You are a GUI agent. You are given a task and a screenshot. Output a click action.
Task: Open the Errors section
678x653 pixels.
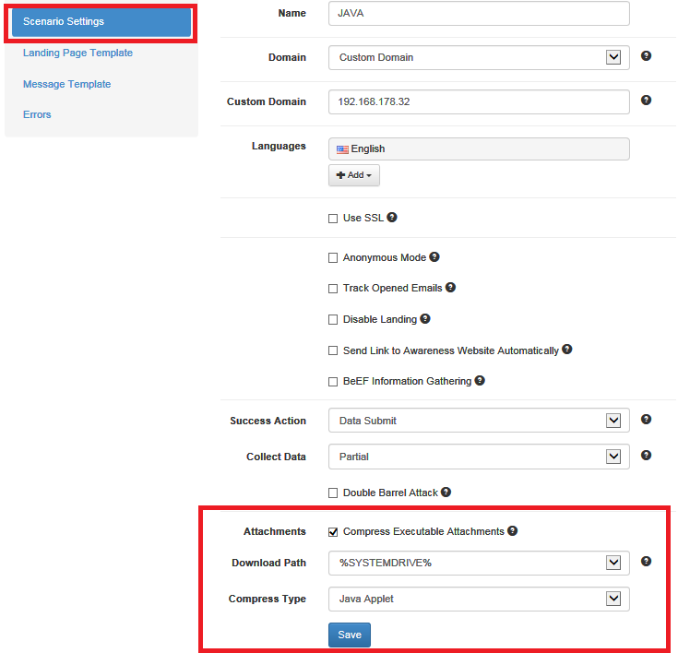(37, 114)
